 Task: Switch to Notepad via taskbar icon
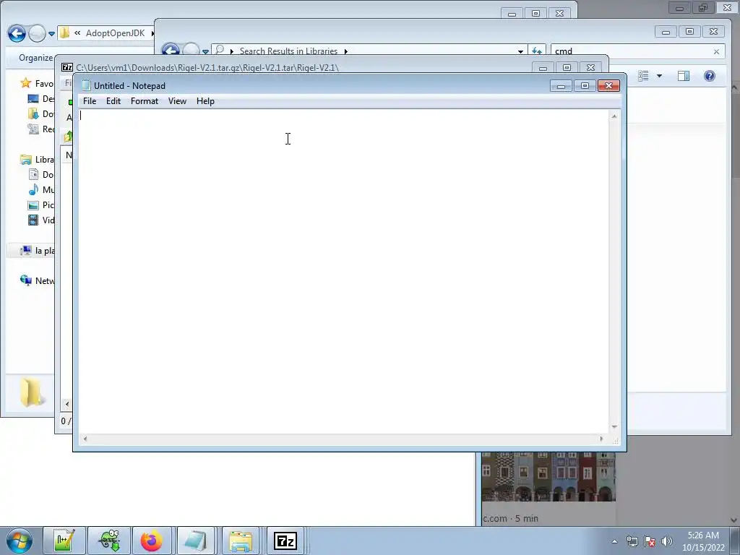195,541
